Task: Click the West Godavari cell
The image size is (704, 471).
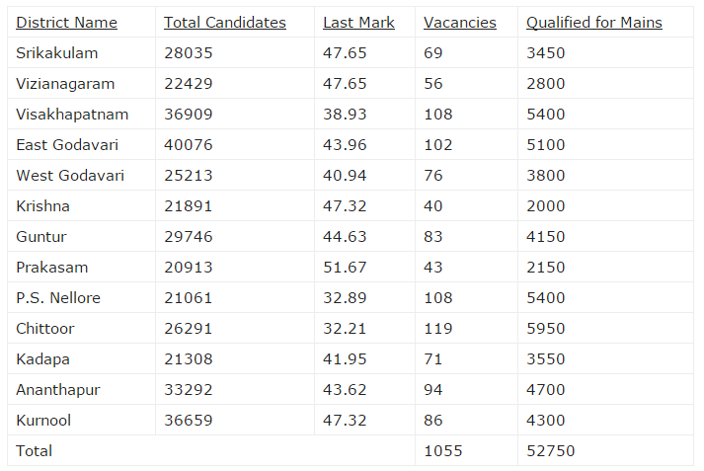Action: (x=69, y=176)
